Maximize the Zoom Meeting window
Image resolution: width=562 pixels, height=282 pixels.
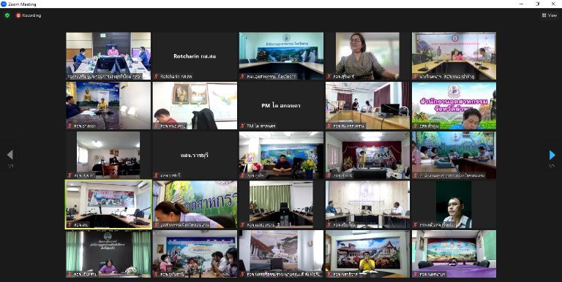click(537, 4)
